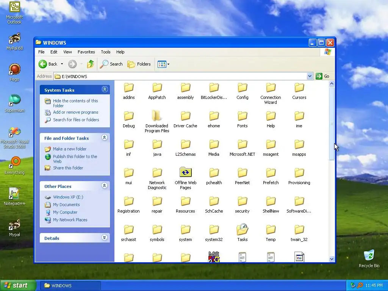Click the Search toolbar button
This screenshot has width=388, height=291.
[111, 64]
